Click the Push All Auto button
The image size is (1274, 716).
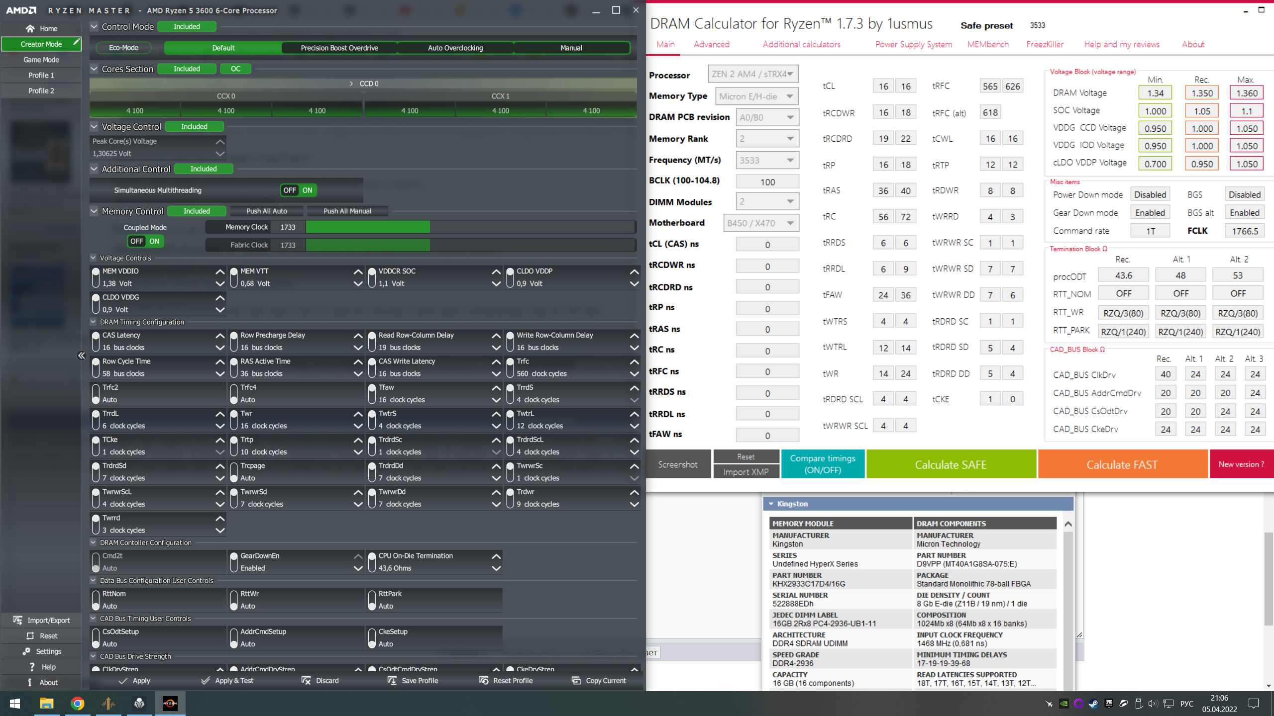pos(266,211)
